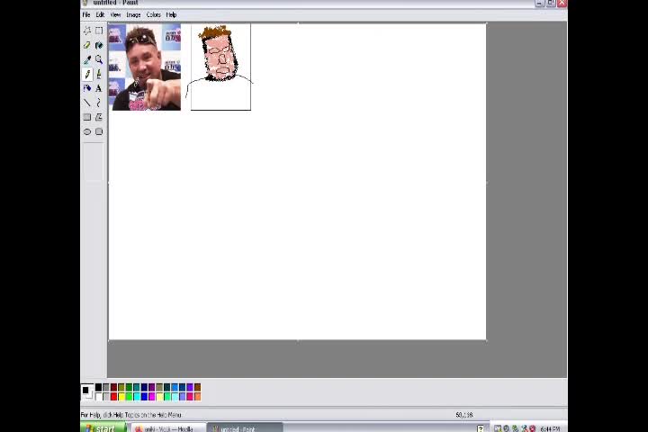
Task: Pick the black color swatch
Action: click(x=98, y=387)
